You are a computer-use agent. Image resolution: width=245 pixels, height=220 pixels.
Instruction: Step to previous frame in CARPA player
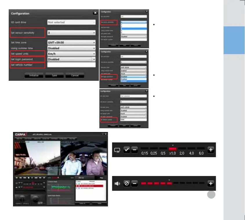coord(25,178)
